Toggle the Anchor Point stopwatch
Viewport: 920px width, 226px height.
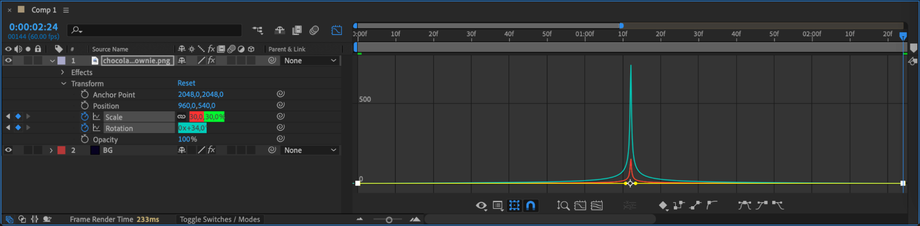click(85, 94)
